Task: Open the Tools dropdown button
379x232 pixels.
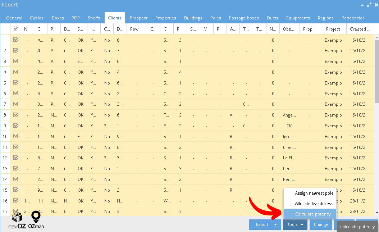Action: 295,224
